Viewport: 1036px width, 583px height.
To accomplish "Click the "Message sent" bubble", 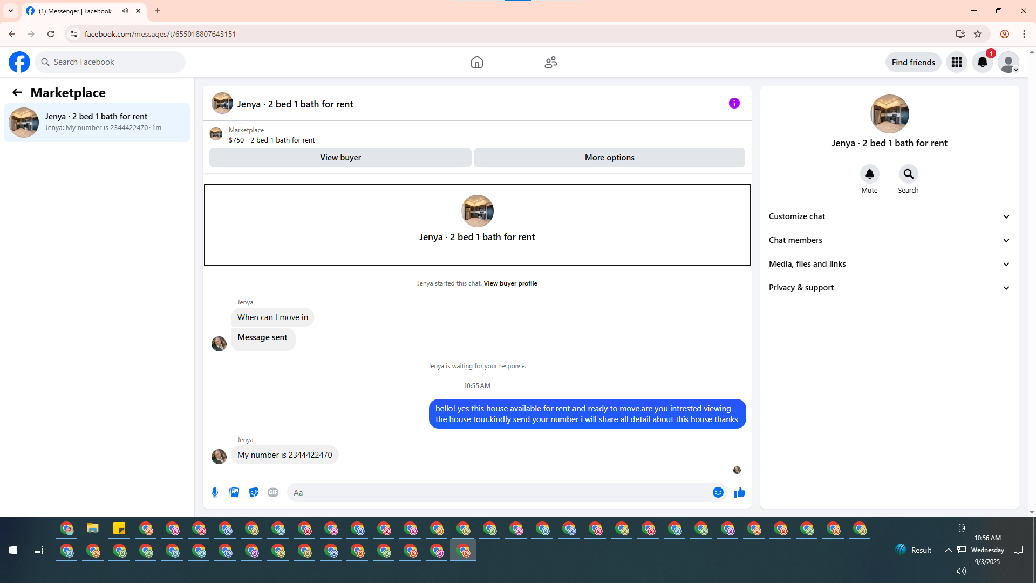I will pos(263,338).
